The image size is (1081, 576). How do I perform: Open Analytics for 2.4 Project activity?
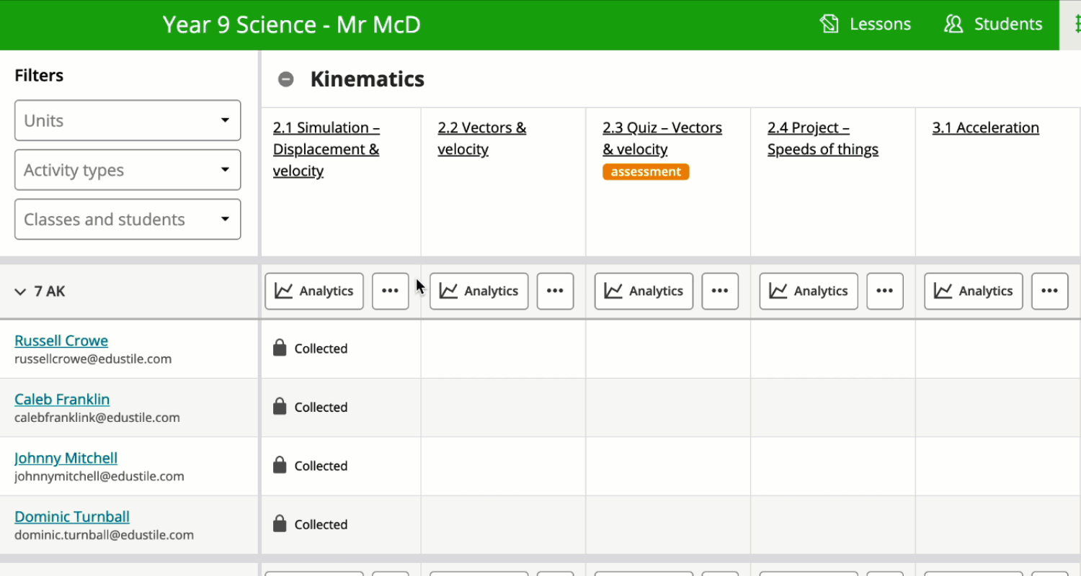(x=809, y=291)
